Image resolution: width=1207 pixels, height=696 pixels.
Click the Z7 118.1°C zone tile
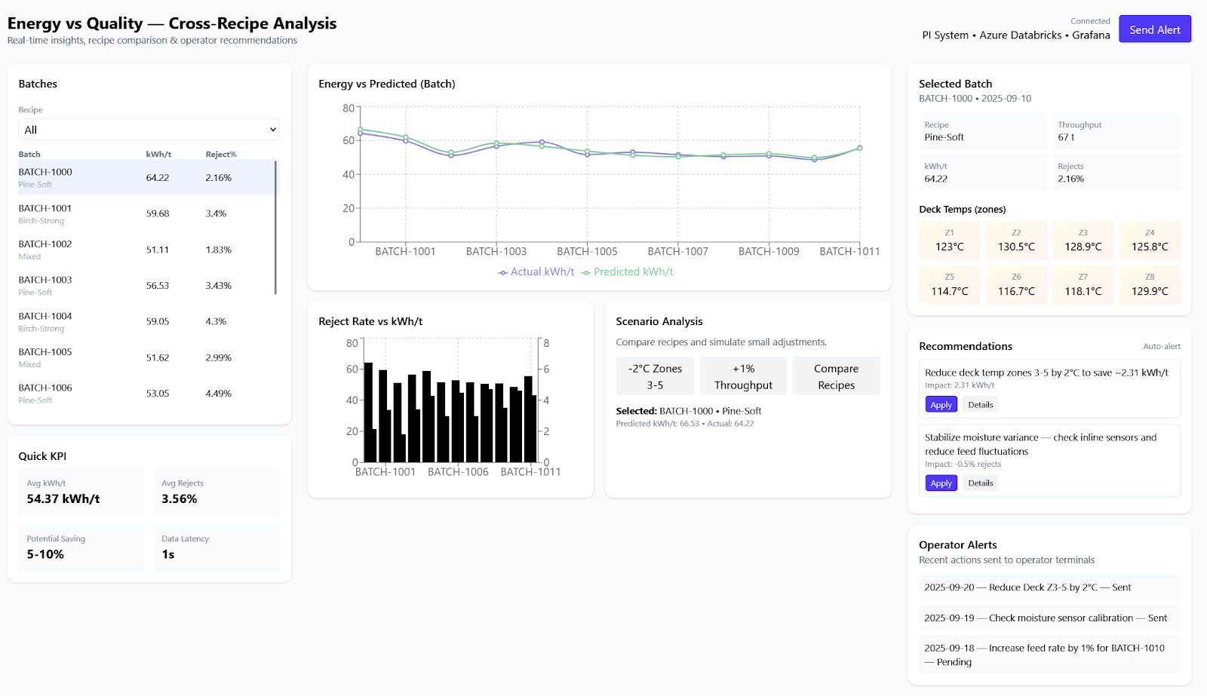[1083, 284]
